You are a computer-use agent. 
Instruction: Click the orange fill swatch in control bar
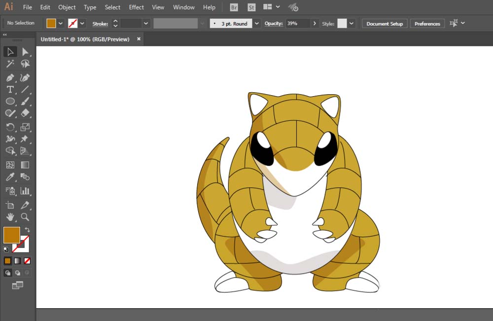[x=51, y=23]
